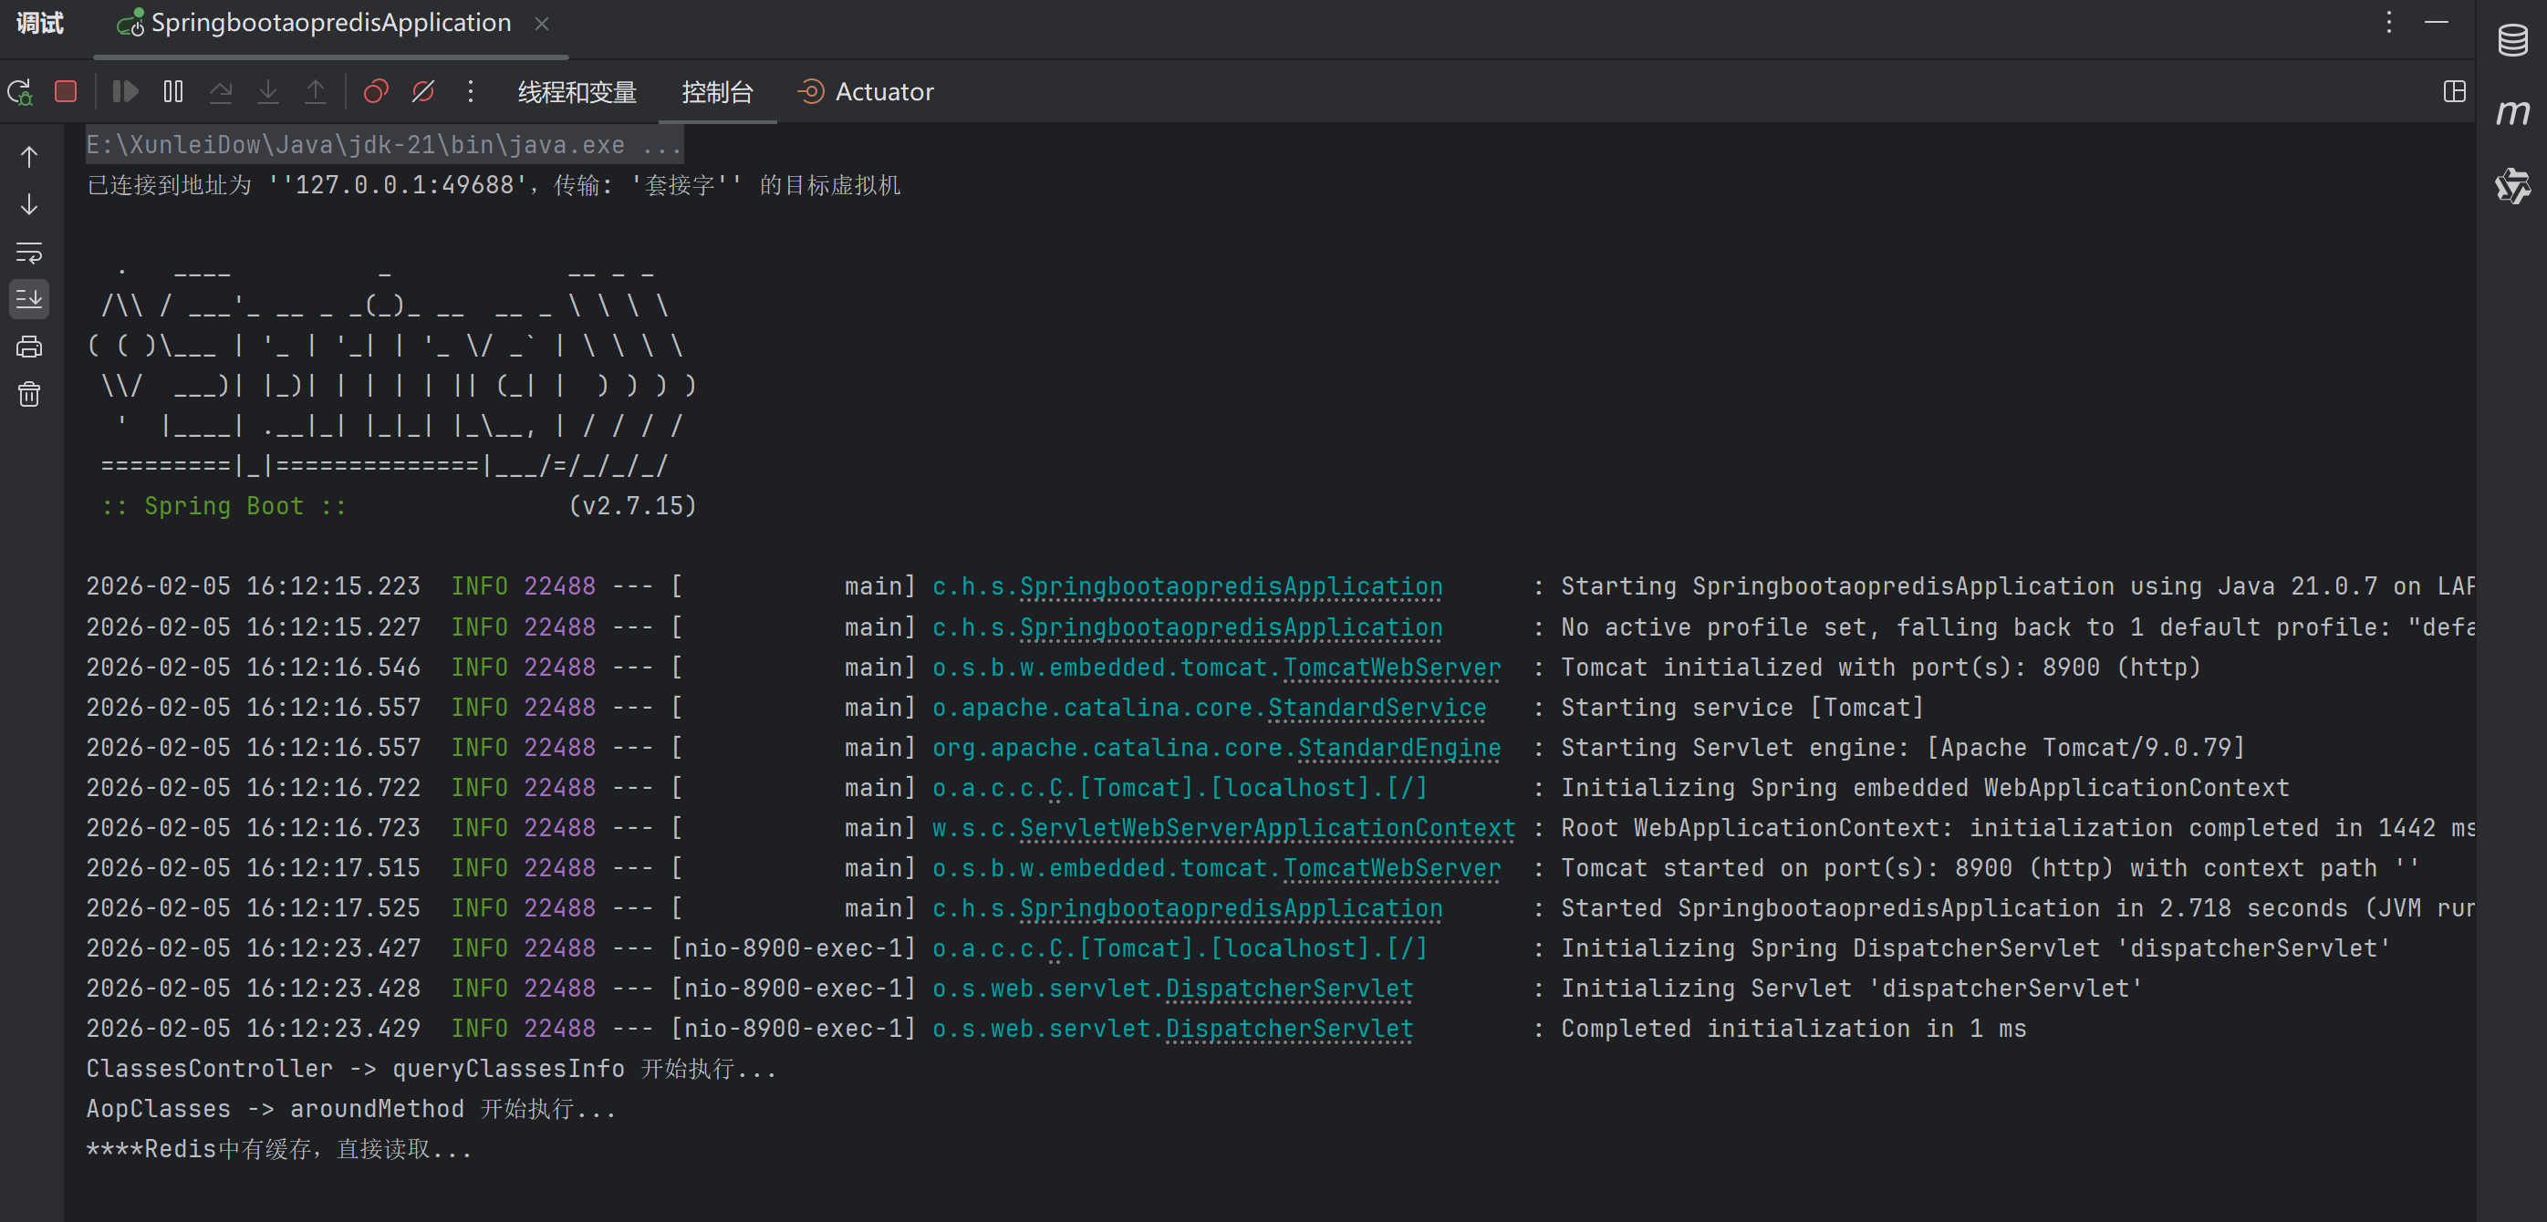Toggle Mute Breakpoints
Viewport: 2547px width, 1222px height.
coord(423,92)
